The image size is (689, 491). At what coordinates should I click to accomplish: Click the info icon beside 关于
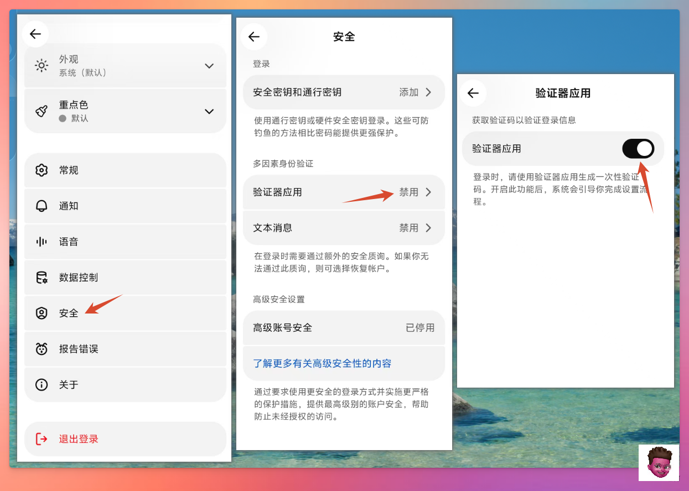pos(42,384)
